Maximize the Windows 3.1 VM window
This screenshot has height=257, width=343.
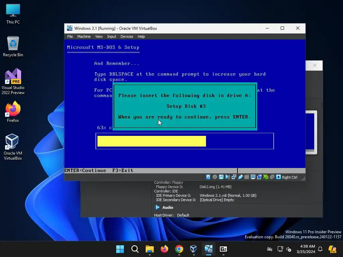click(x=282, y=28)
